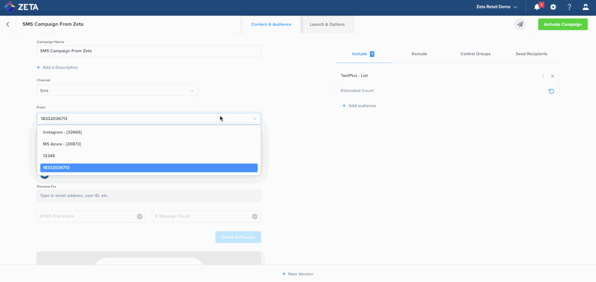Refresh the Estimated Count
The height and width of the screenshot is (282, 596).
tap(551, 91)
